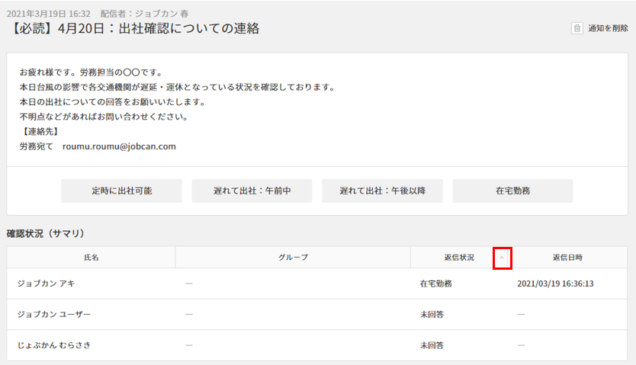The height and width of the screenshot is (365, 636).
Task: Select the じょぶかん むらさき row name
Action: 53,345
